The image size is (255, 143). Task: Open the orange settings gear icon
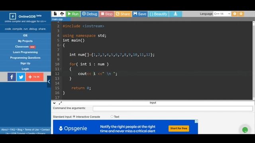point(241,14)
